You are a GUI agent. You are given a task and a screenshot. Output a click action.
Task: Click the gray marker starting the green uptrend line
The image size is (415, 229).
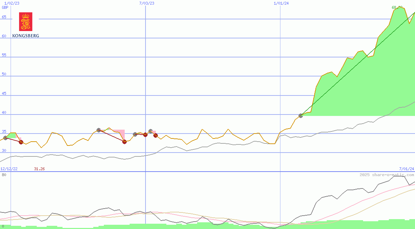point(301,116)
